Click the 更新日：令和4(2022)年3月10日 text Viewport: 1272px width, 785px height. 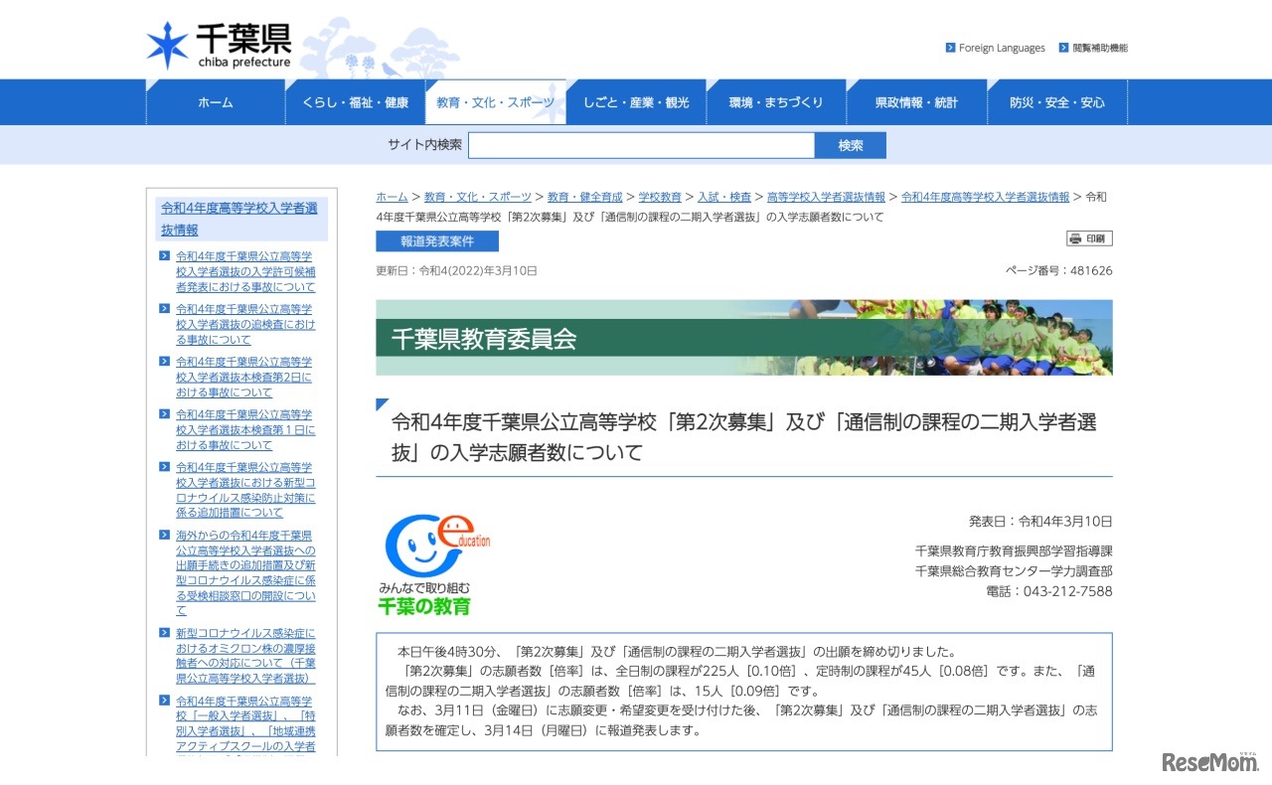pyautogui.click(x=456, y=270)
